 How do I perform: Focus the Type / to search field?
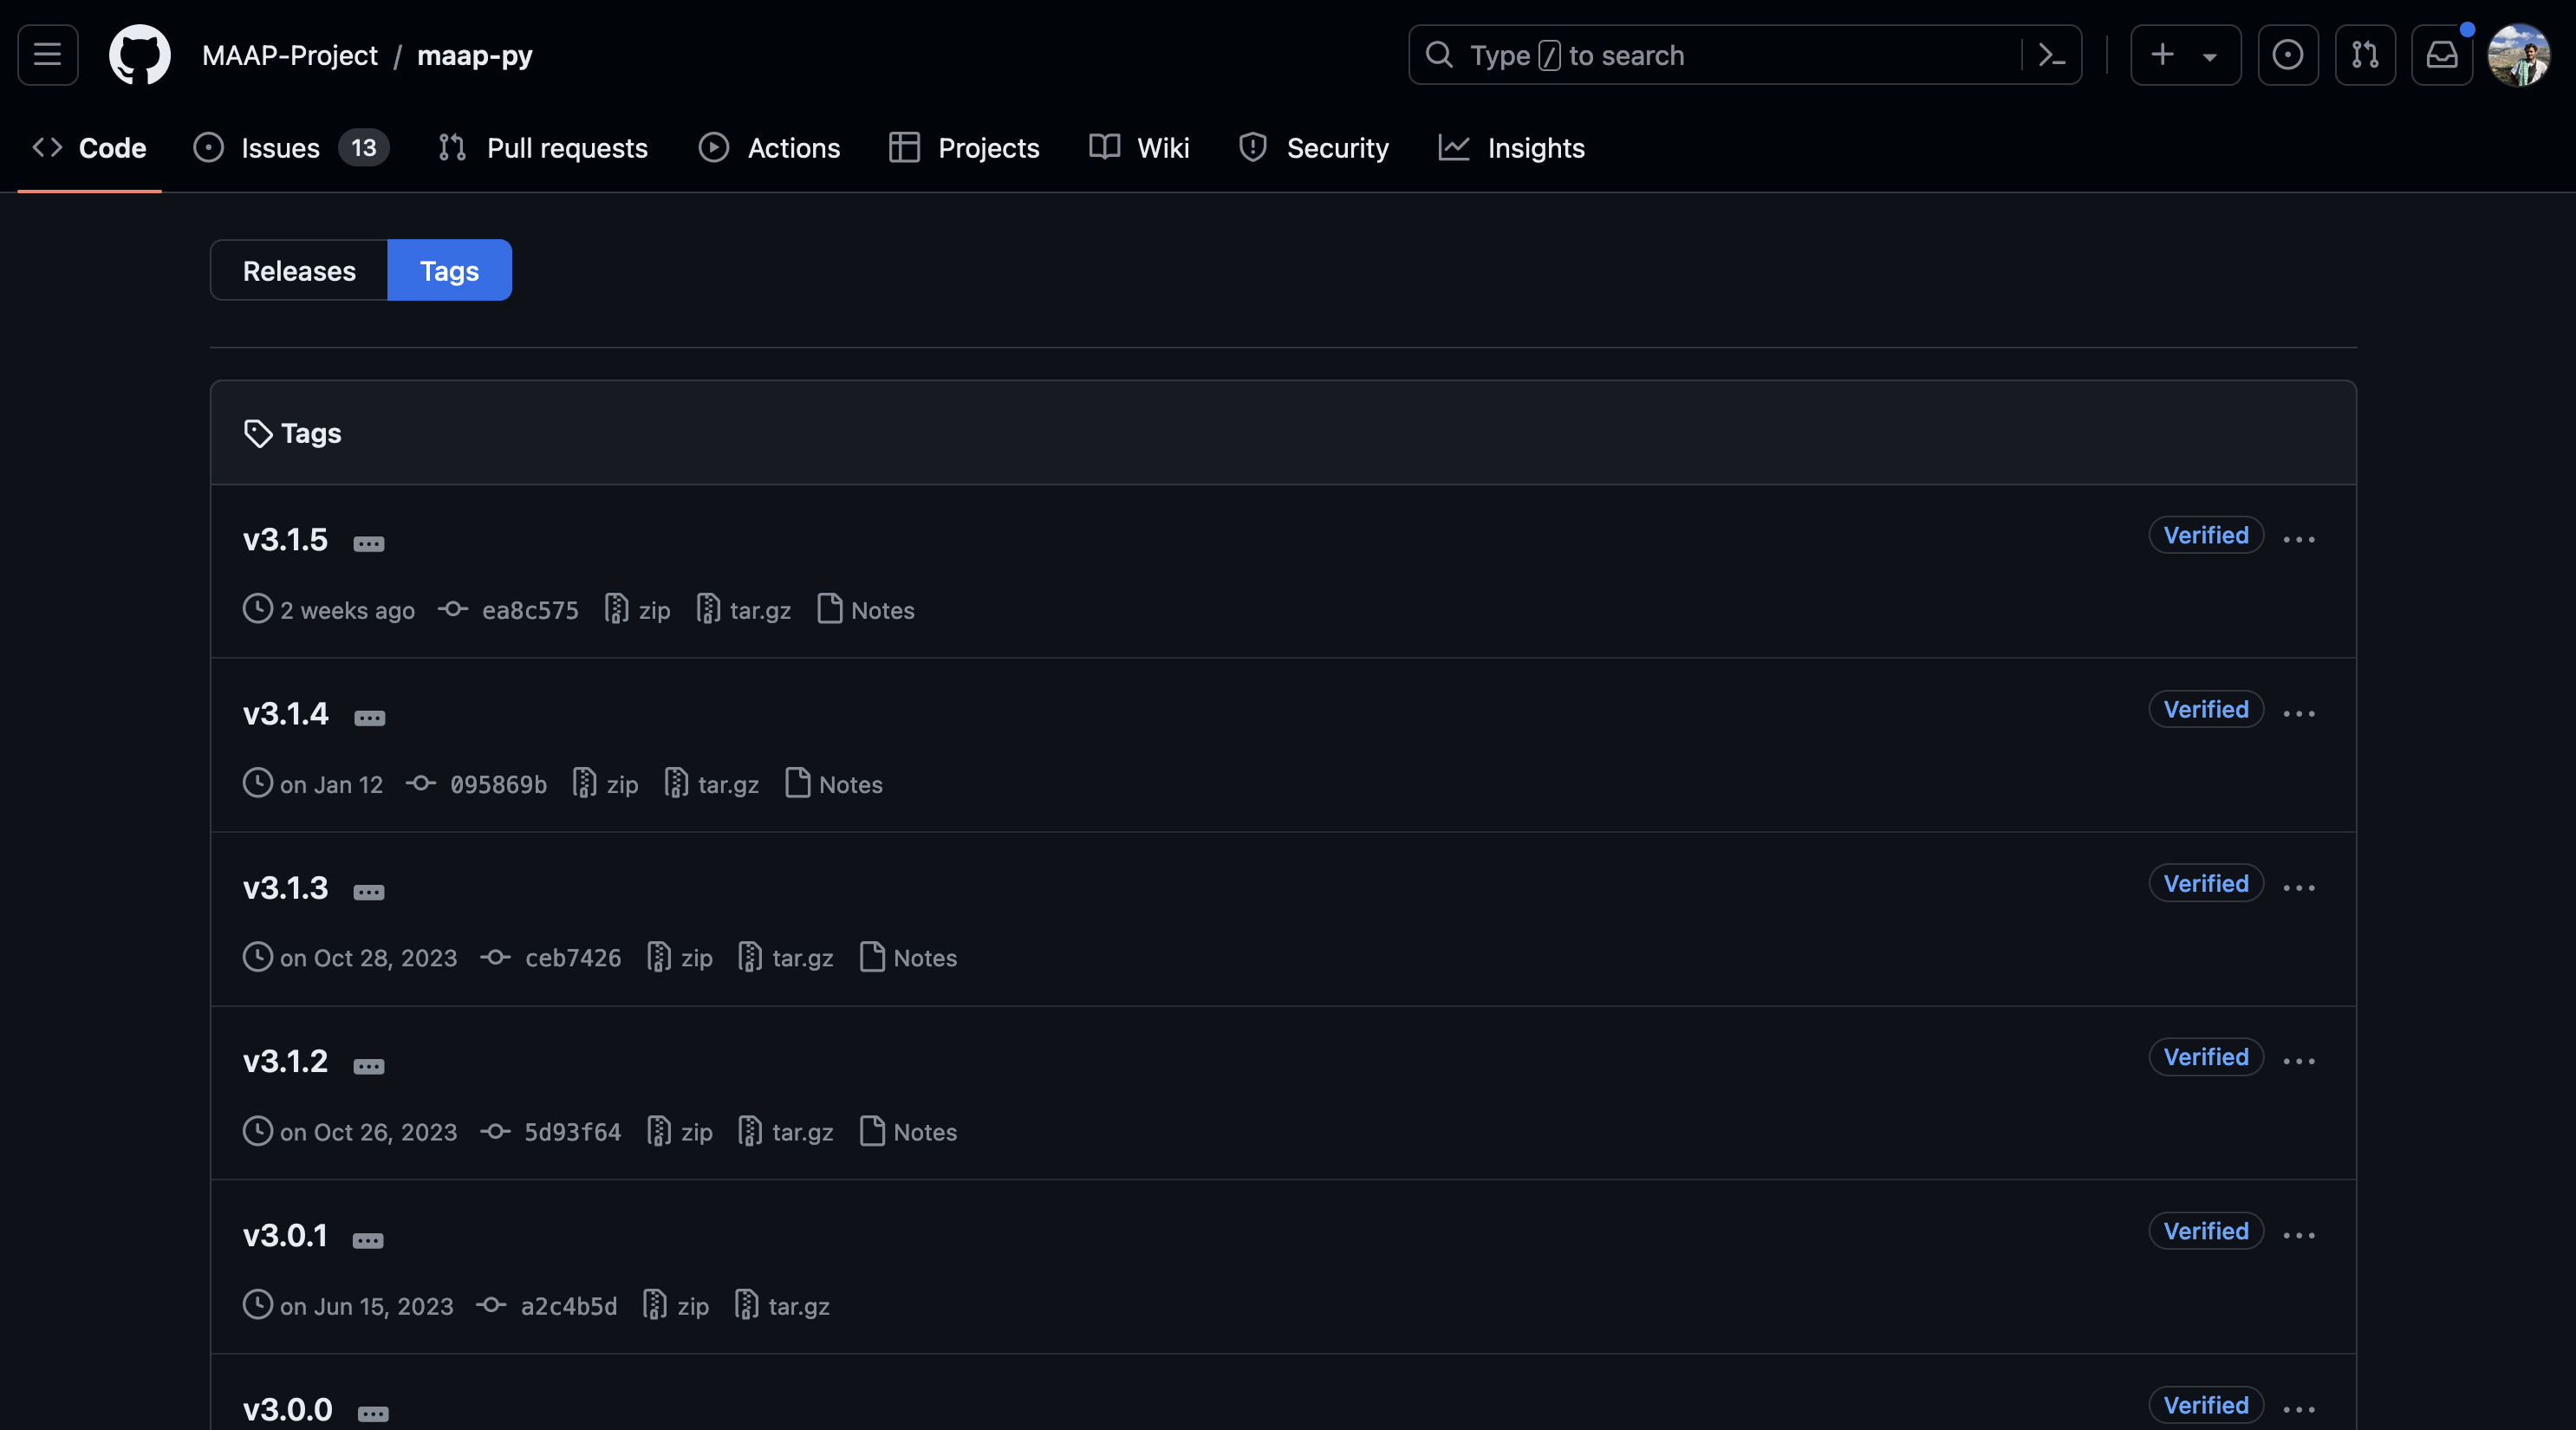click(x=1745, y=55)
